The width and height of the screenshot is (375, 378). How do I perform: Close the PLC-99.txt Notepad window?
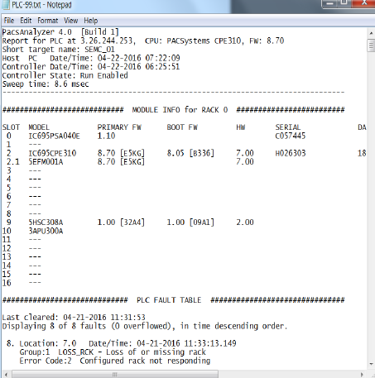(363, 3)
